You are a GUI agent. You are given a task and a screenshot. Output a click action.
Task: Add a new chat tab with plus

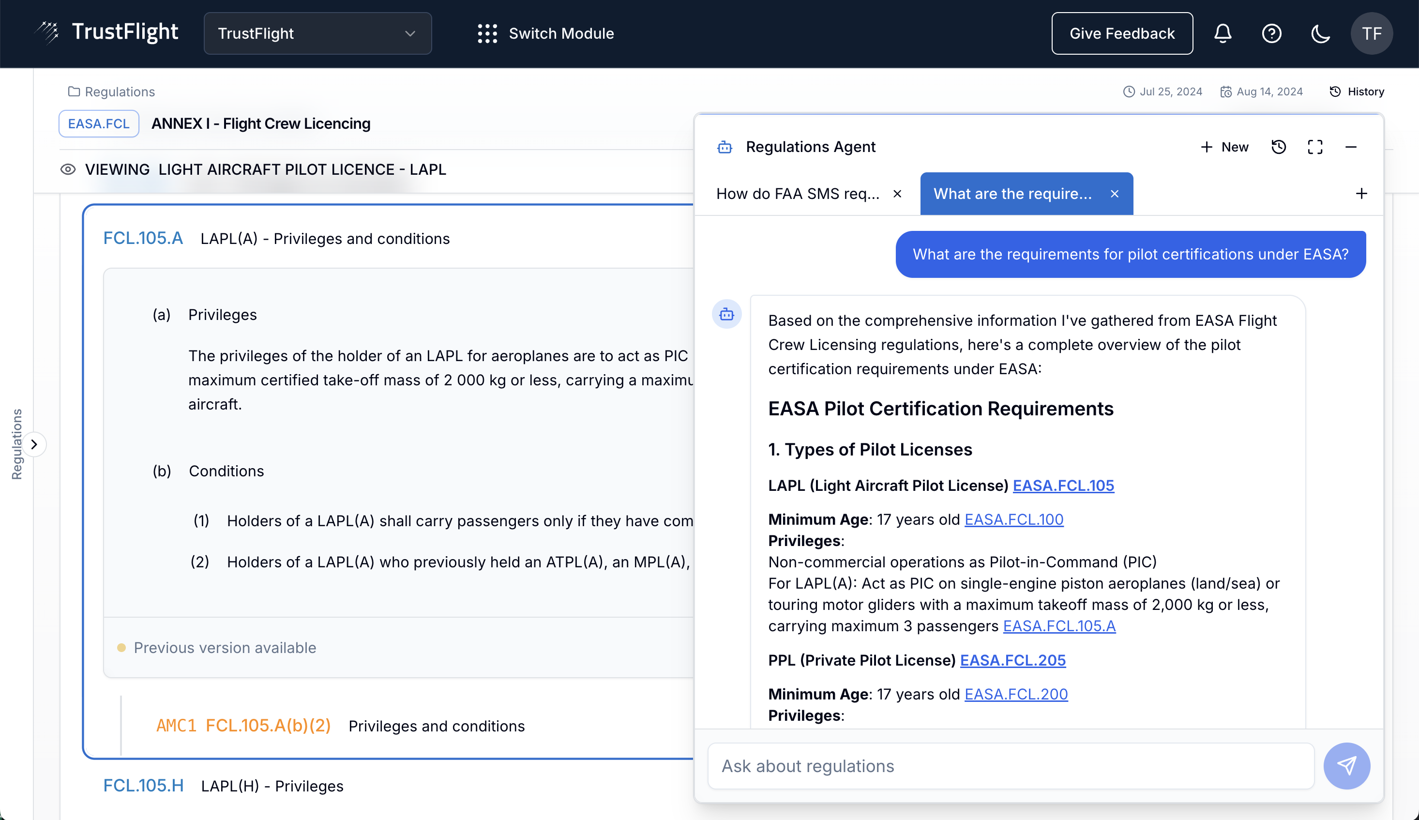pos(1361,194)
